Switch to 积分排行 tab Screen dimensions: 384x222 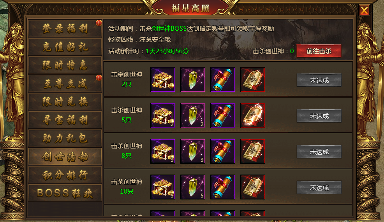65,175
